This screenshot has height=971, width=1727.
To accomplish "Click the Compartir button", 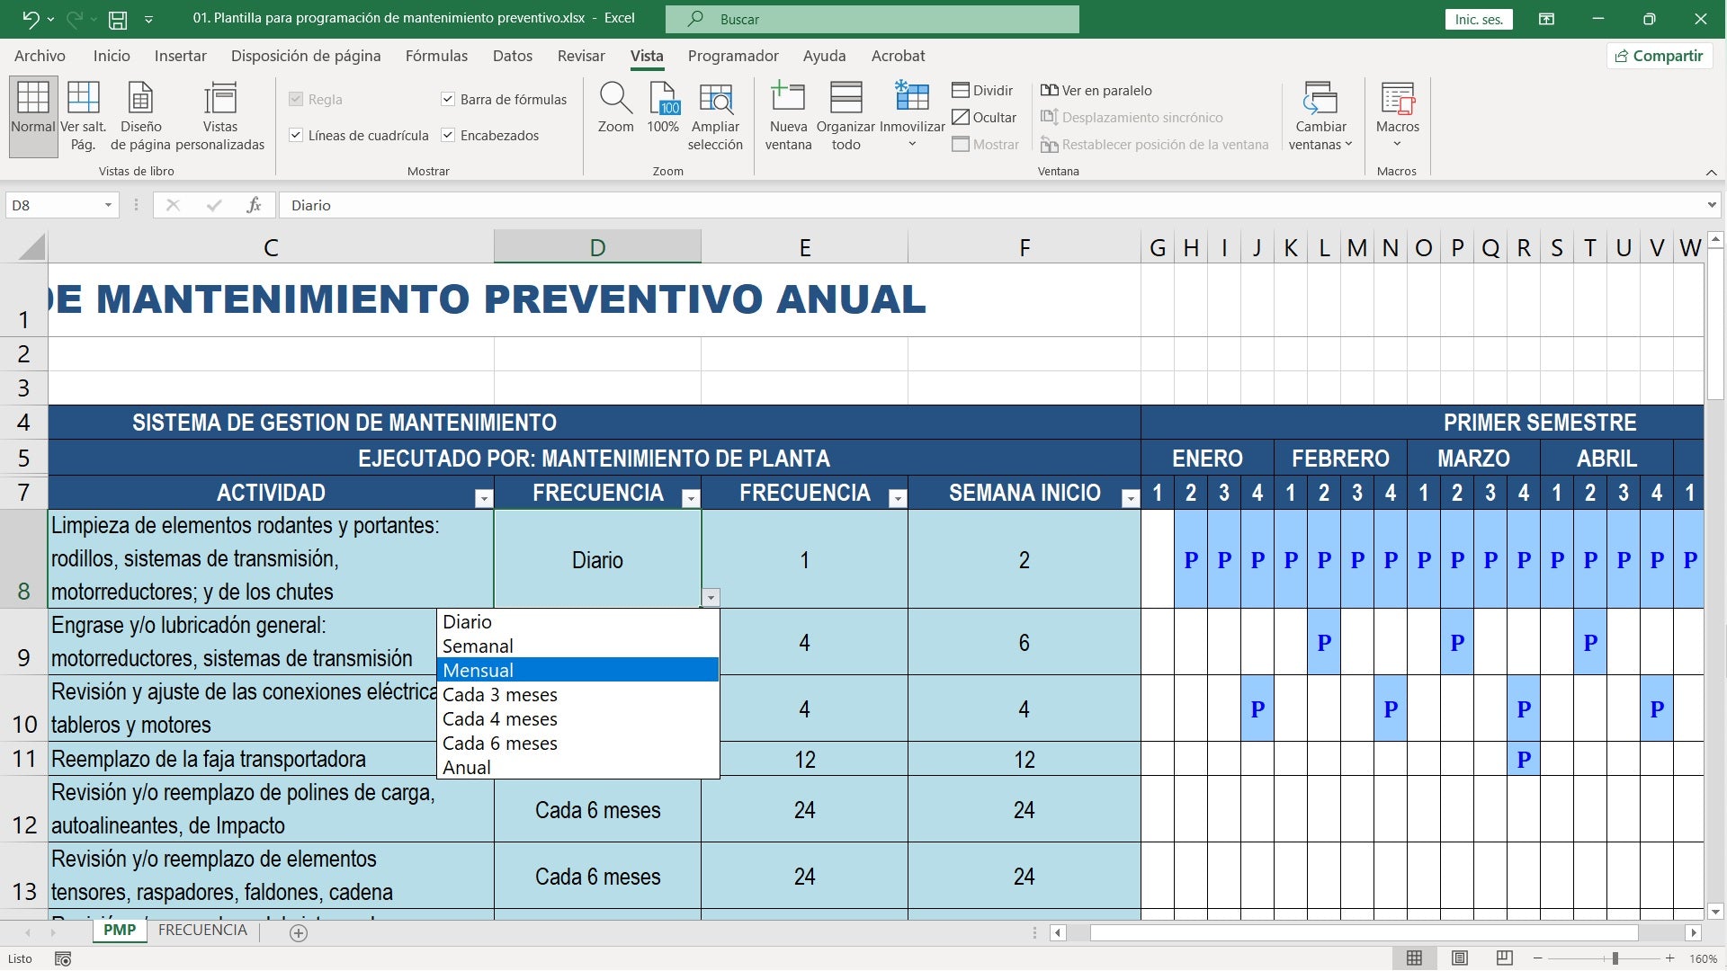I will [x=1660, y=56].
